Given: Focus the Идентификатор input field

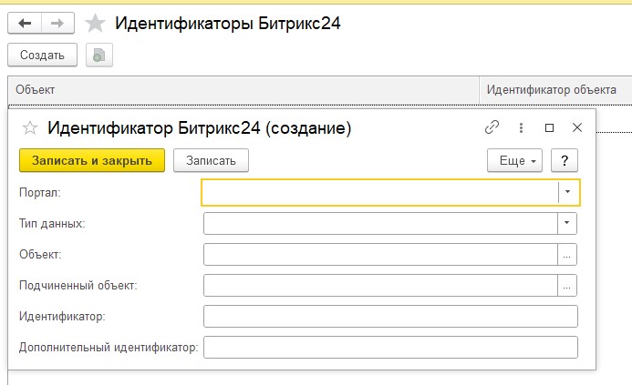Looking at the screenshot, I should click(x=390, y=317).
